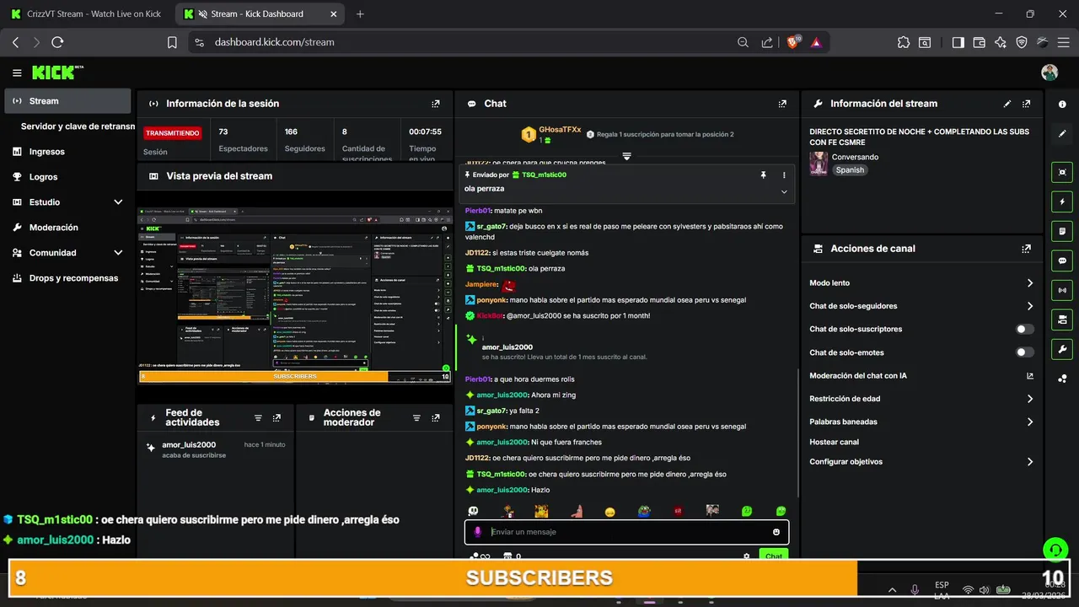The image size is (1079, 607).
Task: Click the stream preview thumbnail
Action: pos(296,295)
